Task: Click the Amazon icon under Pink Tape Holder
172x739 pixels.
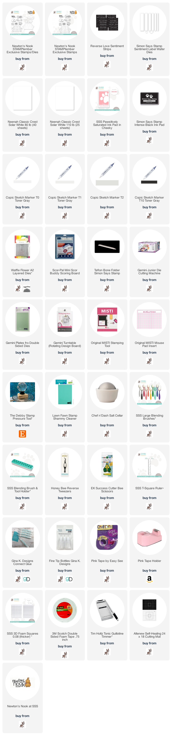Action: pyautogui.click(x=149, y=579)
